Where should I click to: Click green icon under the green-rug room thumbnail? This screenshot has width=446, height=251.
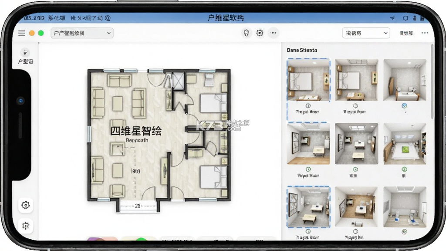(404, 170)
